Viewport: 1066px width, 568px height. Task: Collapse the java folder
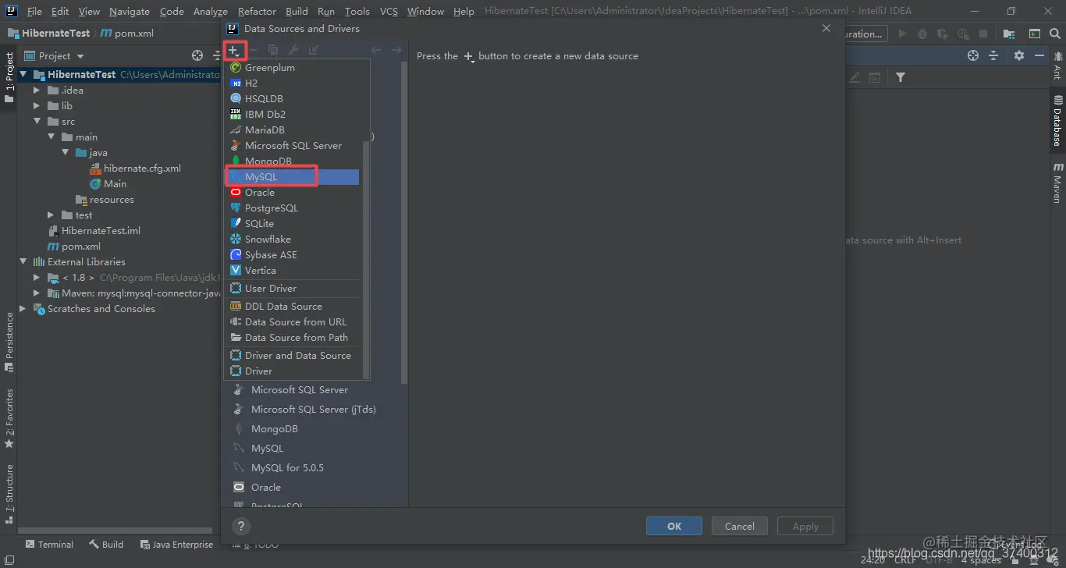[x=66, y=153]
